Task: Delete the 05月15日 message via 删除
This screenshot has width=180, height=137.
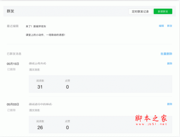Action: (x=170, y=64)
